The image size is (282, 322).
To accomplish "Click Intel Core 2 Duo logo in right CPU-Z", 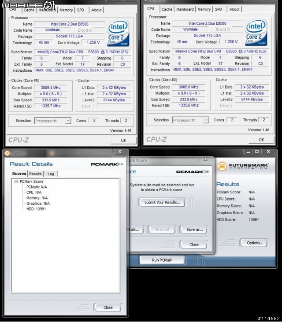I will [x=256, y=33].
